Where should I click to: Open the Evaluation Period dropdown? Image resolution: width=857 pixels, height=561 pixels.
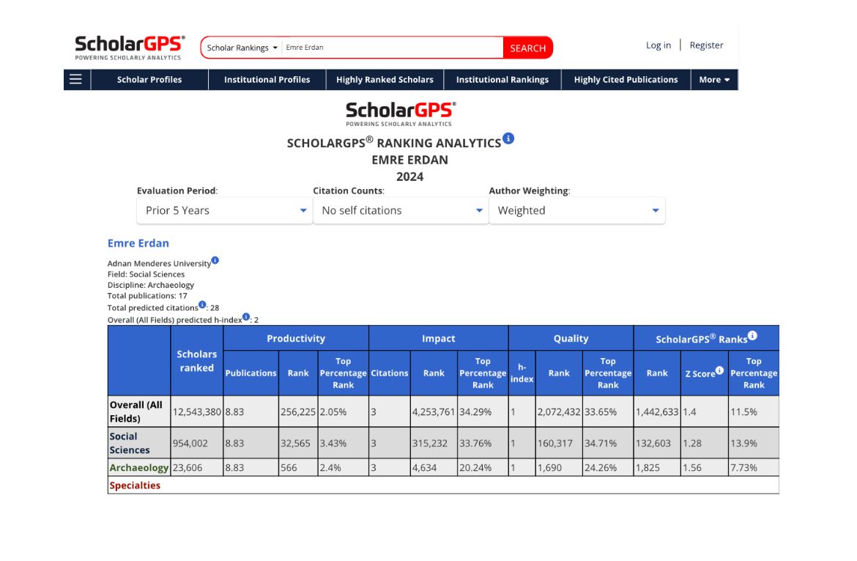click(x=224, y=210)
